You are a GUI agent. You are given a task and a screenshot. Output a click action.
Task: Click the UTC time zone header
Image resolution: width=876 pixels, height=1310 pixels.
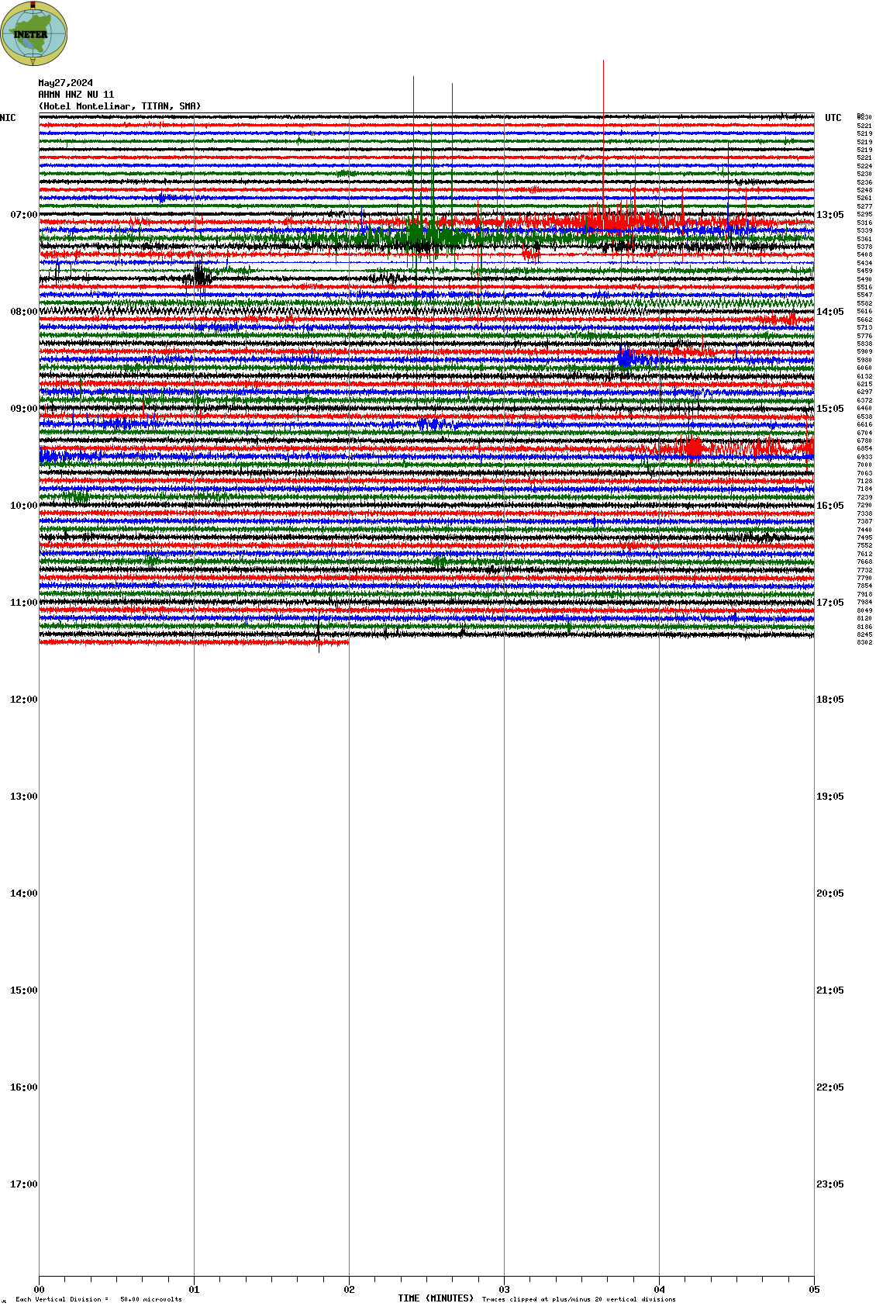click(833, 118)
